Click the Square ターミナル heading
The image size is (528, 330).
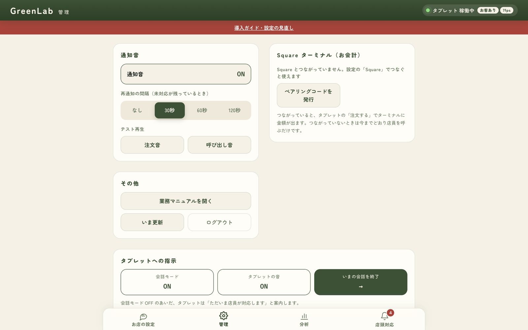(x=319, y=55)
